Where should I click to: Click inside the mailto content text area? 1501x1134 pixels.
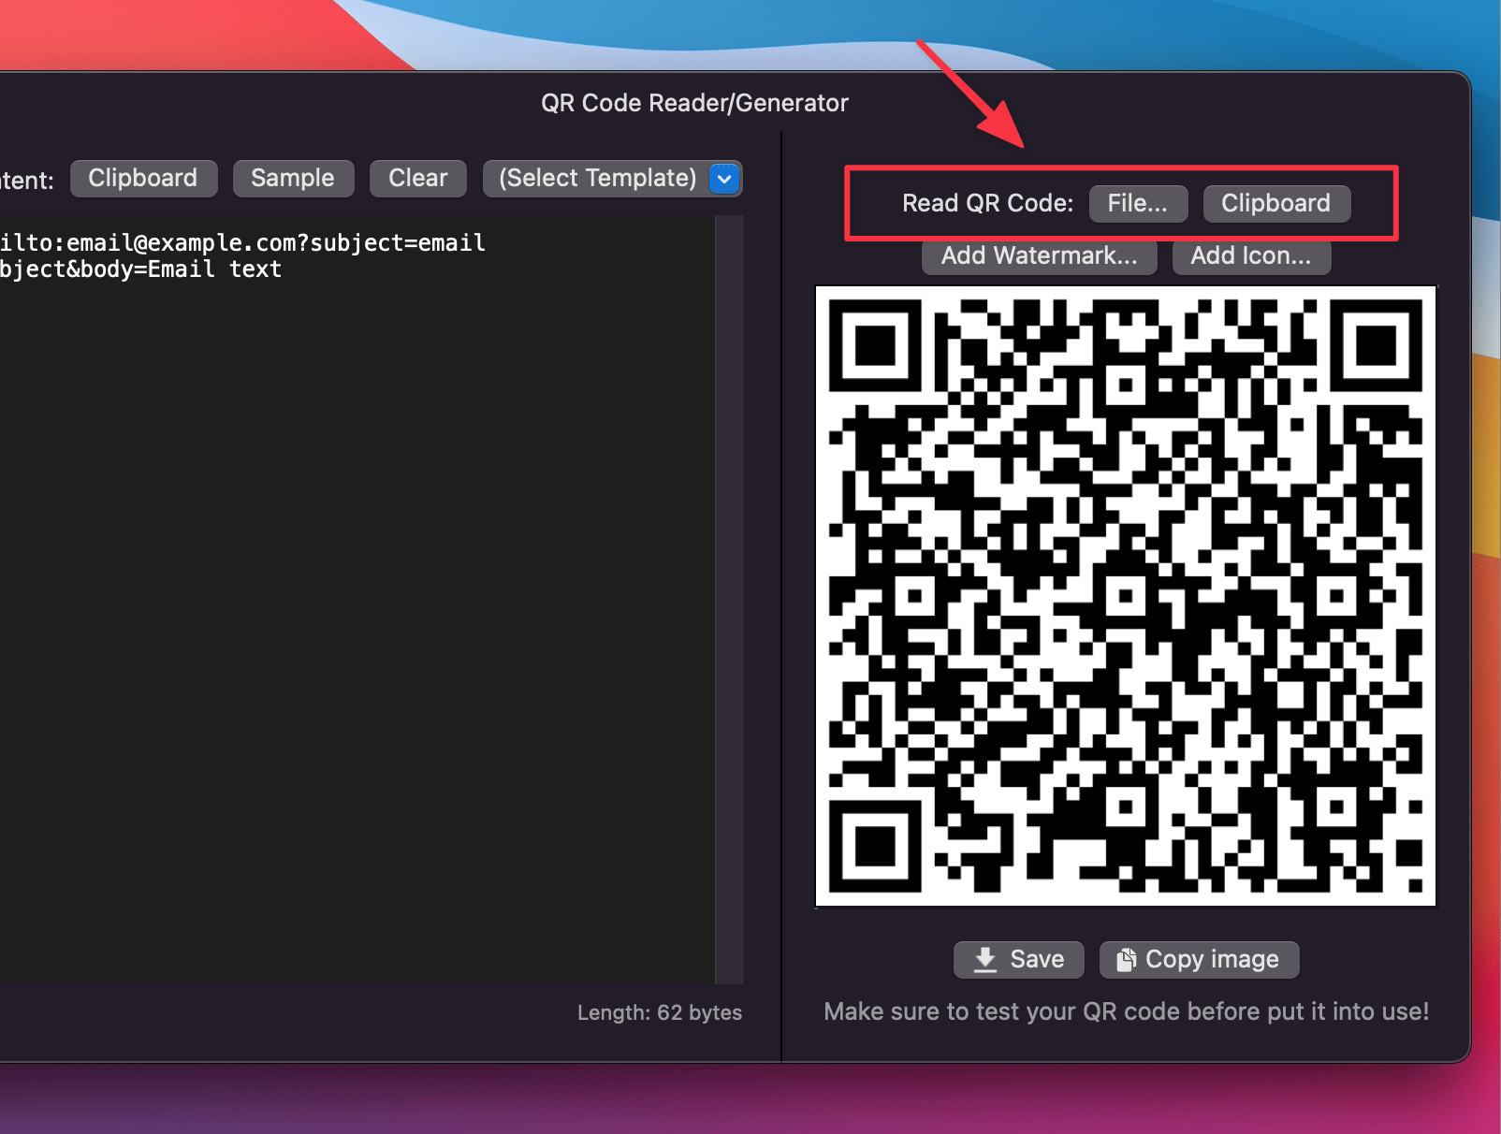(x=356, y=599)
